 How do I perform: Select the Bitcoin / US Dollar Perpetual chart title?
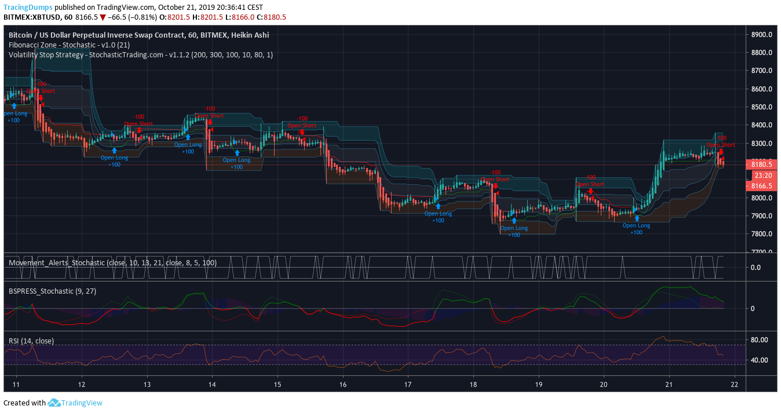pyautogui.click(x=138, y=35)
